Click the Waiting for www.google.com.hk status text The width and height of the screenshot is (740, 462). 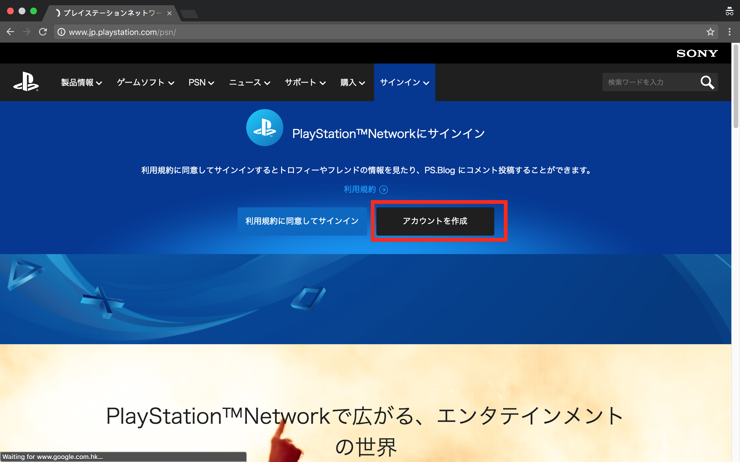click(53, 457)
